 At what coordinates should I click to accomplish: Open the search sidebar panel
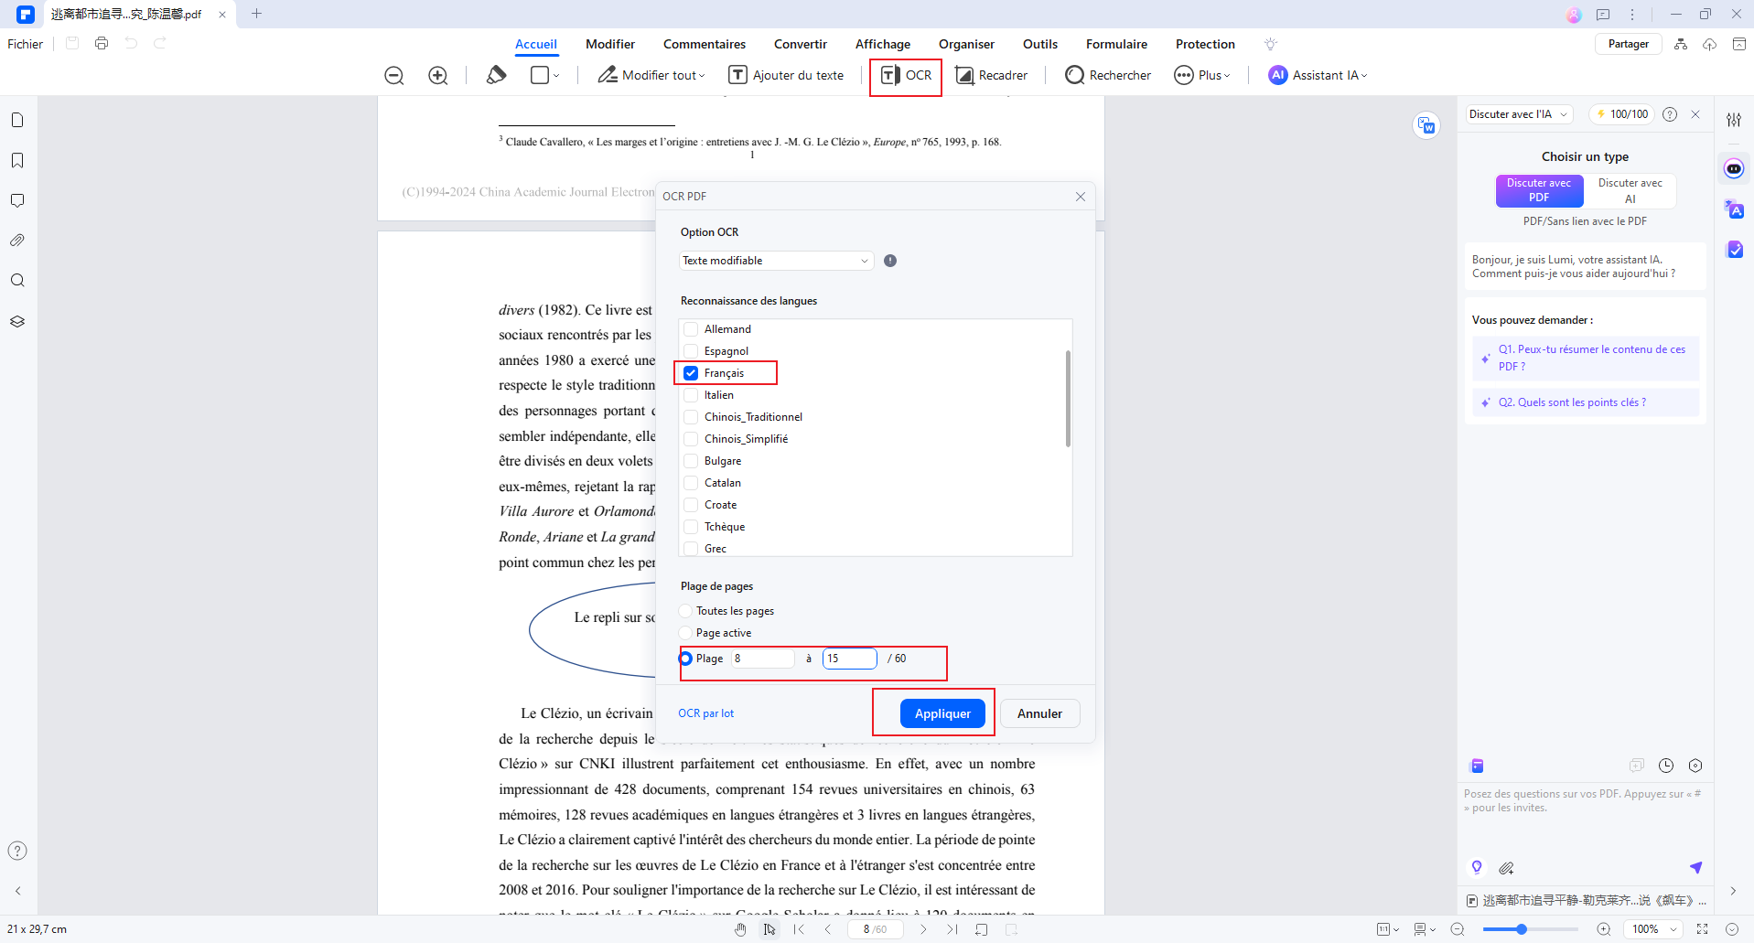17,281
